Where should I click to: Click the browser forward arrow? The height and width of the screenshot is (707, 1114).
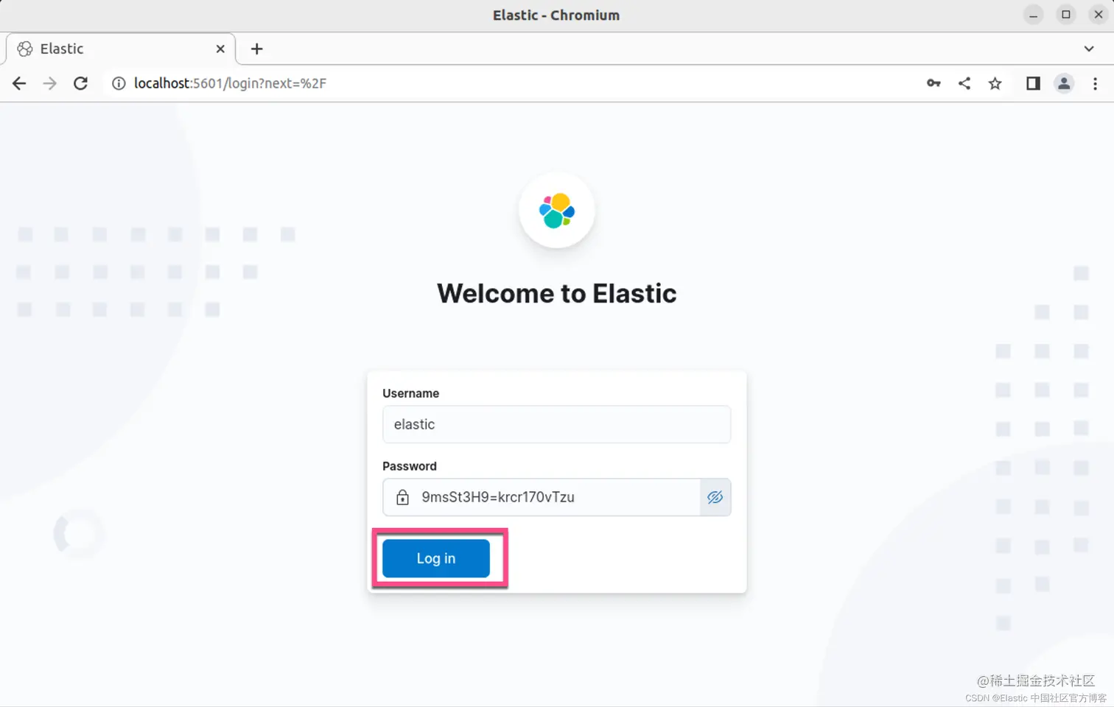(49, 83)
